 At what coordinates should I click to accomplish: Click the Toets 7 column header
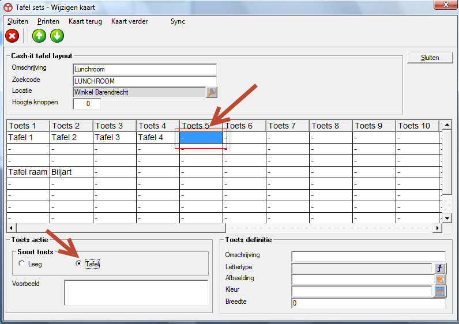pos(288,126)
